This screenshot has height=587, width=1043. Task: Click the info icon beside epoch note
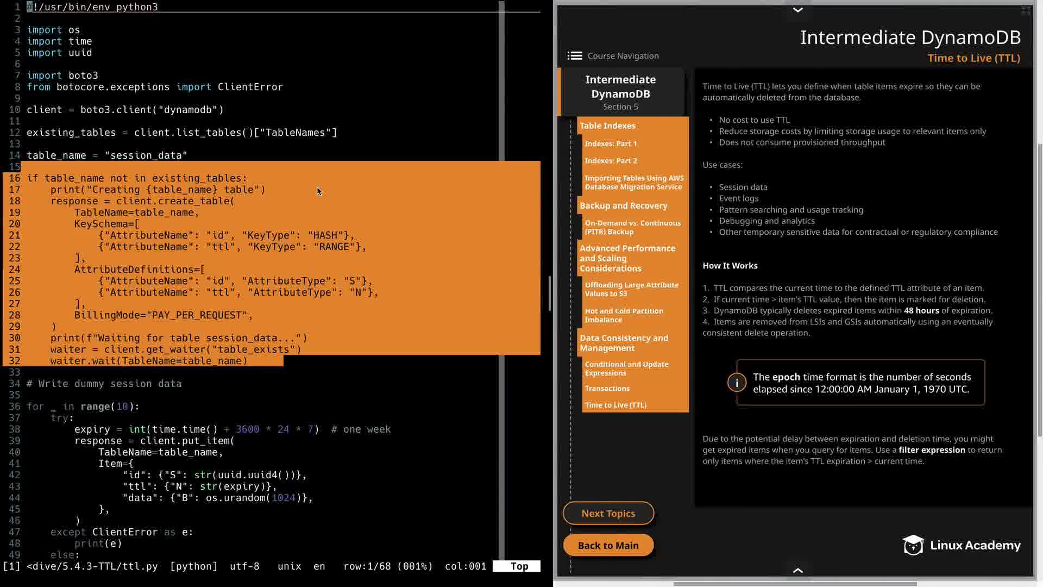(737, 383)
